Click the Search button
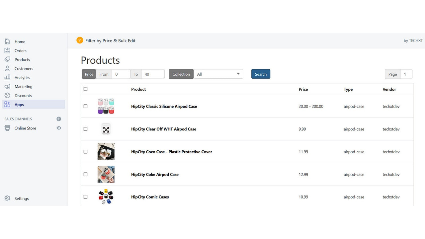 tap(260, 74)
